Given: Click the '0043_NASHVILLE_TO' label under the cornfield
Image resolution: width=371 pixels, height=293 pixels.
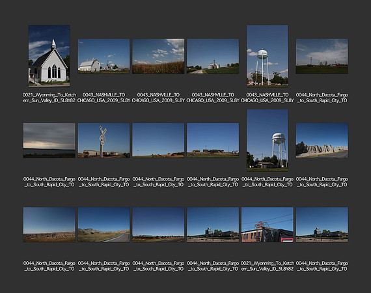Looking at the screenshot, I should point(158,95).
